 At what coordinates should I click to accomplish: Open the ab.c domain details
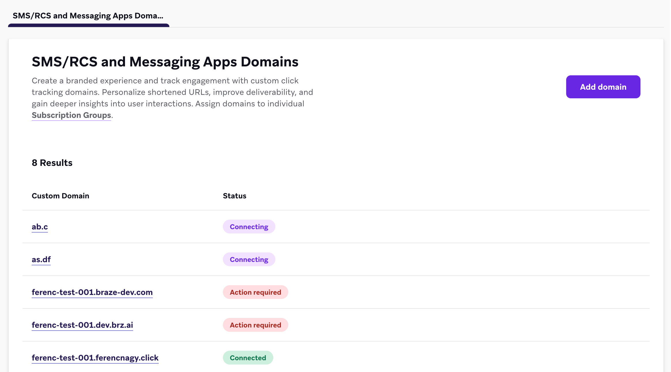40,227
